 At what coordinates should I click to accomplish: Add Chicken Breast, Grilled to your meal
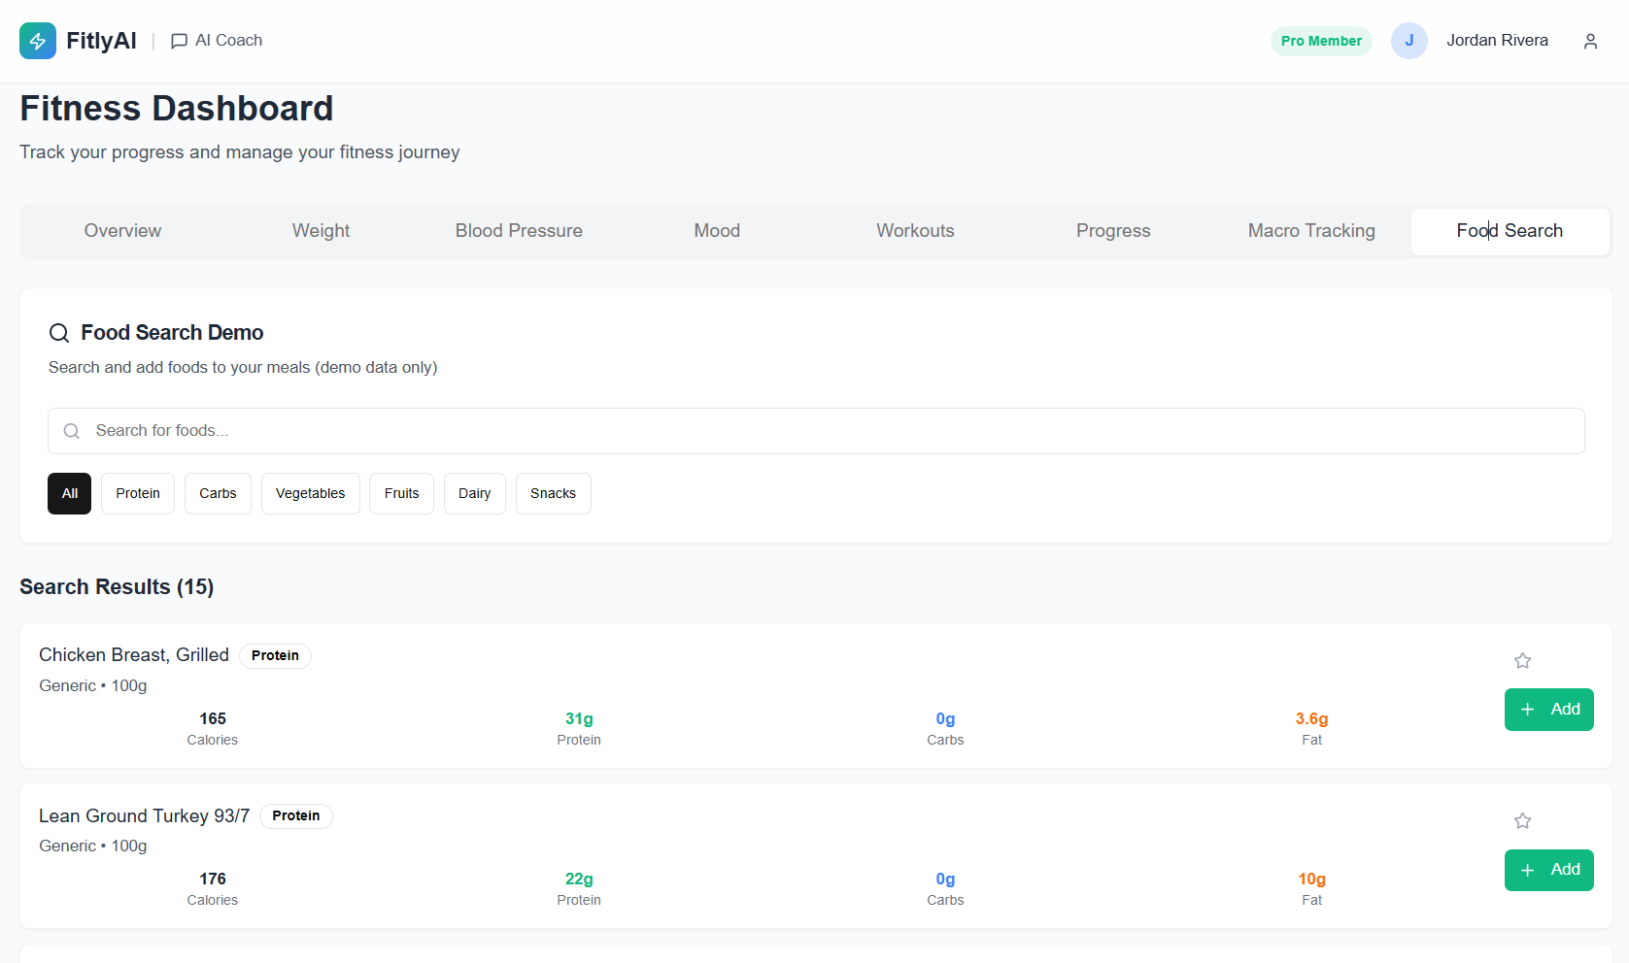click(x=1548, y=709)
